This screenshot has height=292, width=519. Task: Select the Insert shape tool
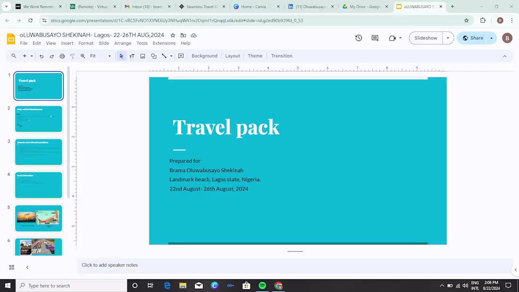click(154, 56)
